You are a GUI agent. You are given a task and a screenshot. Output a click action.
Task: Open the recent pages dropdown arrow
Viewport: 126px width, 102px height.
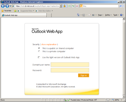click(x=11, y=6)
